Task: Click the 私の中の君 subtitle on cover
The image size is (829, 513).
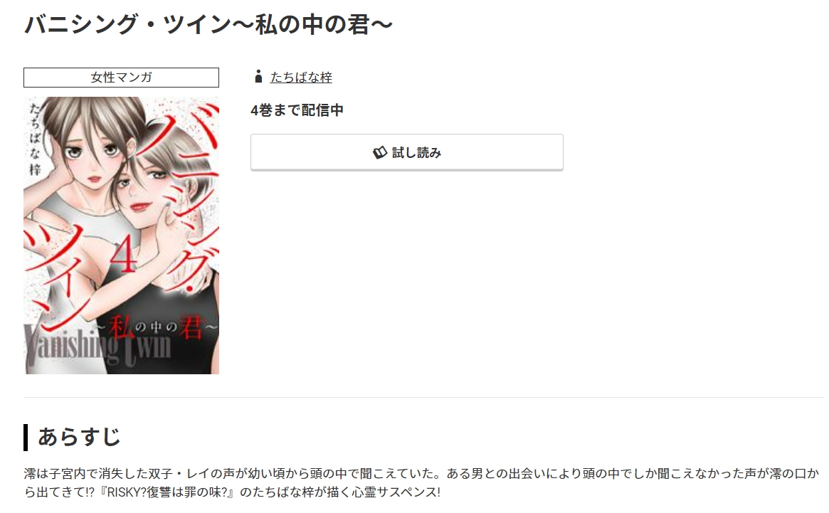Action: (x=157, y=328)
